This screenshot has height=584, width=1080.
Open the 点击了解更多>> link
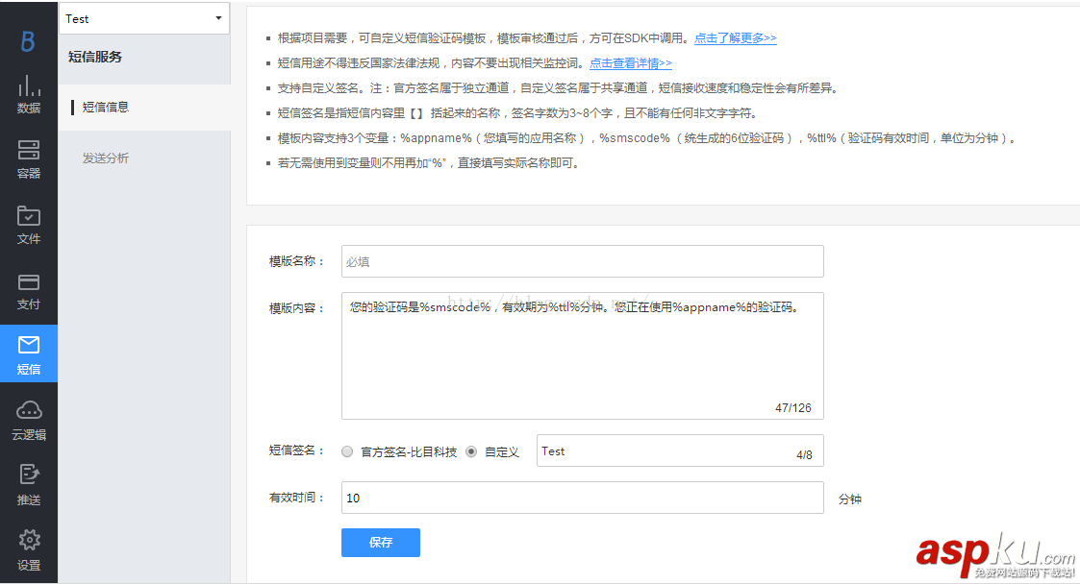(735, 38)
